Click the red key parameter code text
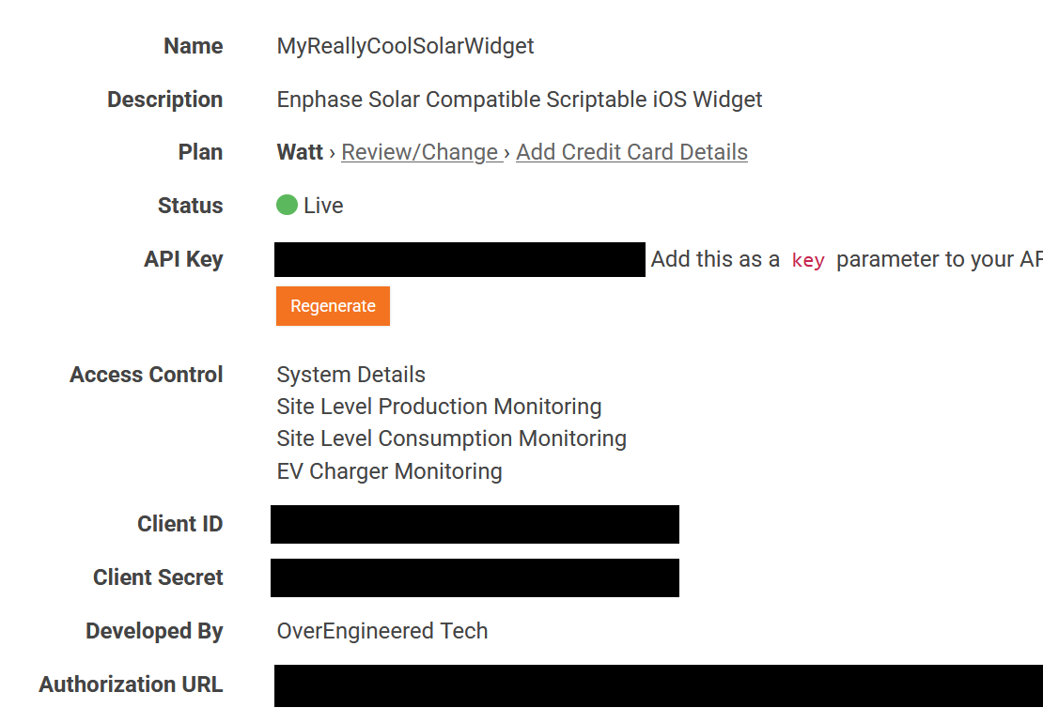1043x723 pixels. tap(807, 260)
